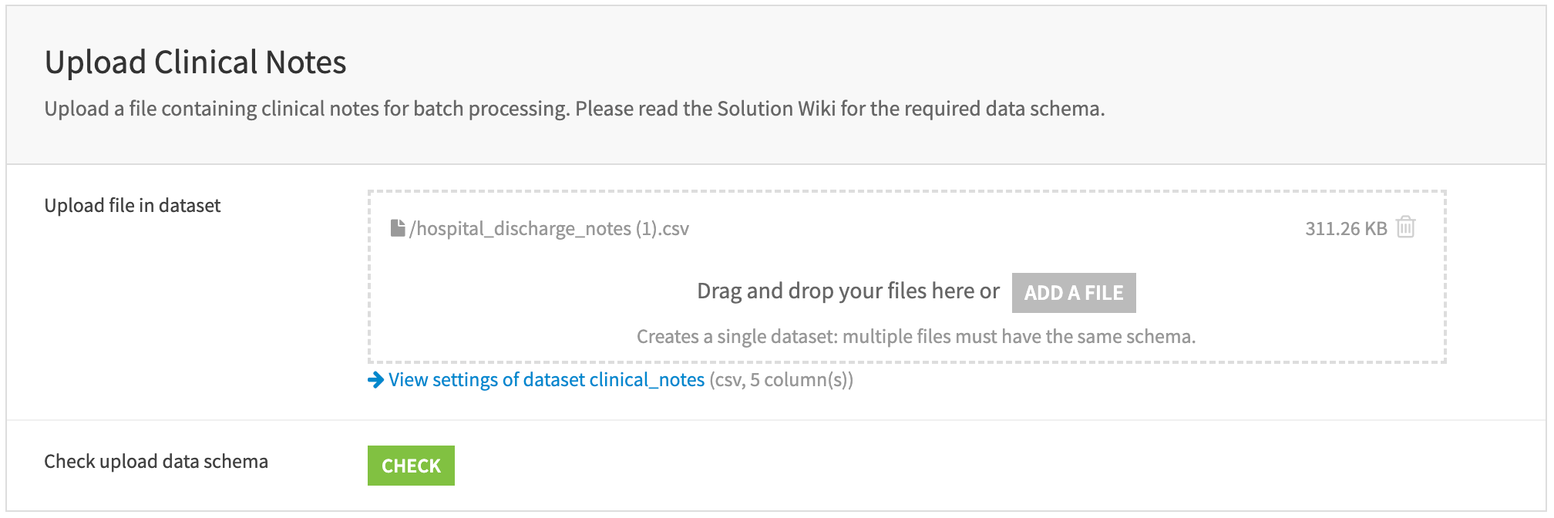Click the Upload Clinical Notes heading

(197, 61)
